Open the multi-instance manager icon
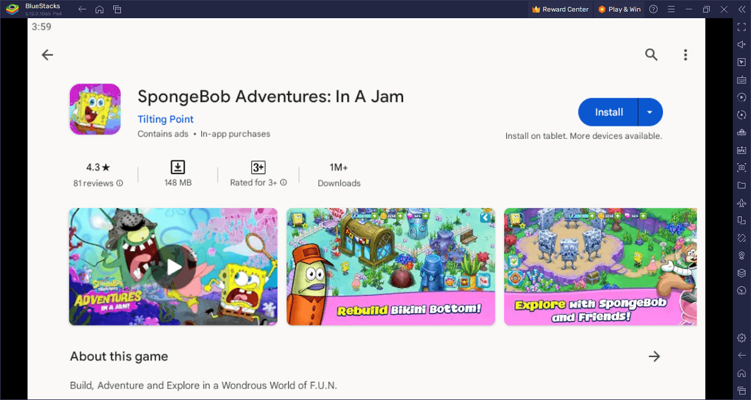 click(x=742, y=133)
